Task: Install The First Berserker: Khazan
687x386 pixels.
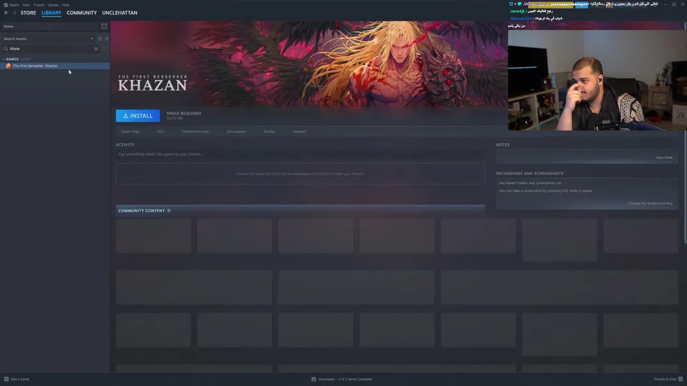Action: pos(138,116)
